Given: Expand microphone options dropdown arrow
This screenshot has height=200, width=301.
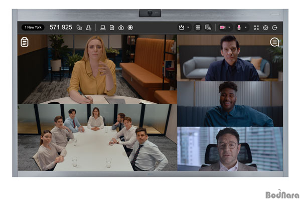Looking at the screenshot, I should click(245, 28).
